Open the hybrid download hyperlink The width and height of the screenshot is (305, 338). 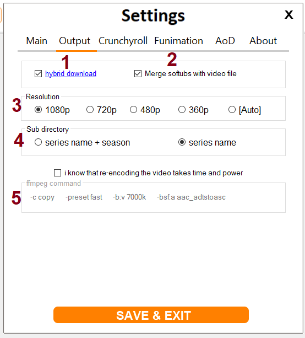point(70,74)
